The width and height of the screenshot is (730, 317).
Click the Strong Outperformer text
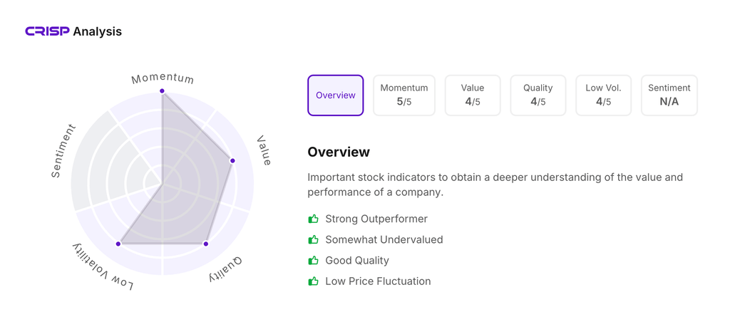click(376, 219)
